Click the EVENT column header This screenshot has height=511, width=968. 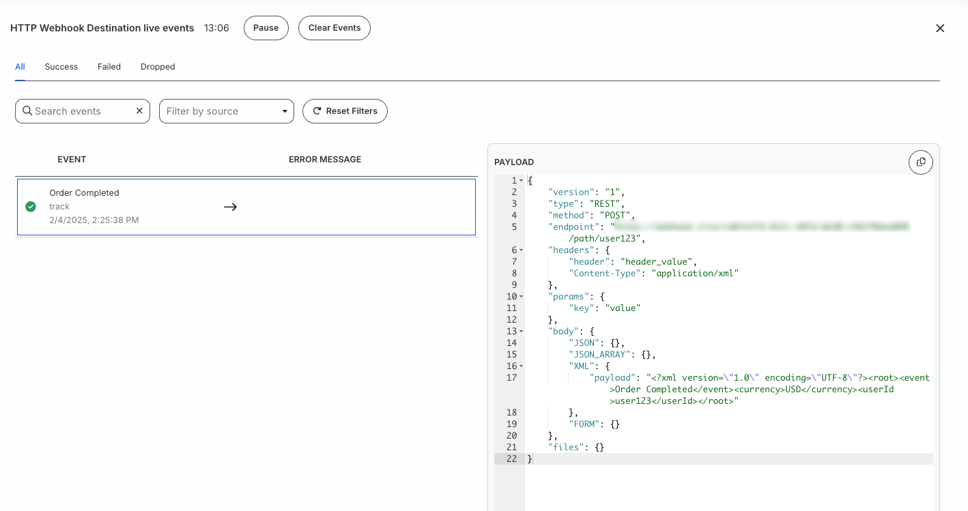(x=72, y=160)
